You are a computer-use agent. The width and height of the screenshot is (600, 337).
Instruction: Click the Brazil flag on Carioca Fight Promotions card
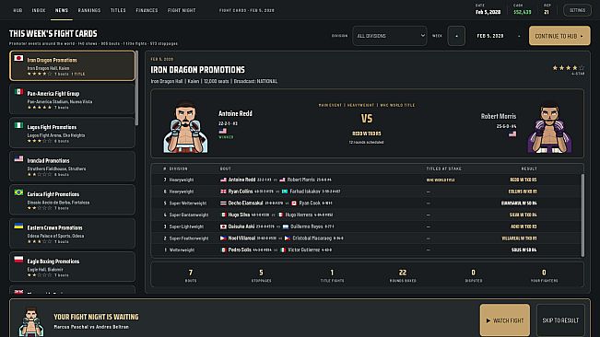click(18, 192)
